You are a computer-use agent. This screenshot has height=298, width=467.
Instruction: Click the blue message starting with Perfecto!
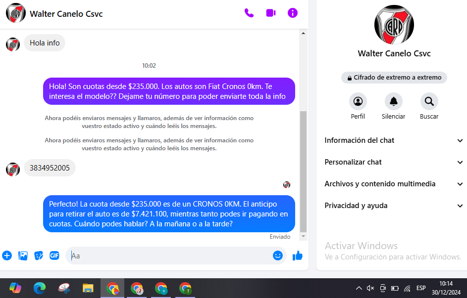[169, 213]
